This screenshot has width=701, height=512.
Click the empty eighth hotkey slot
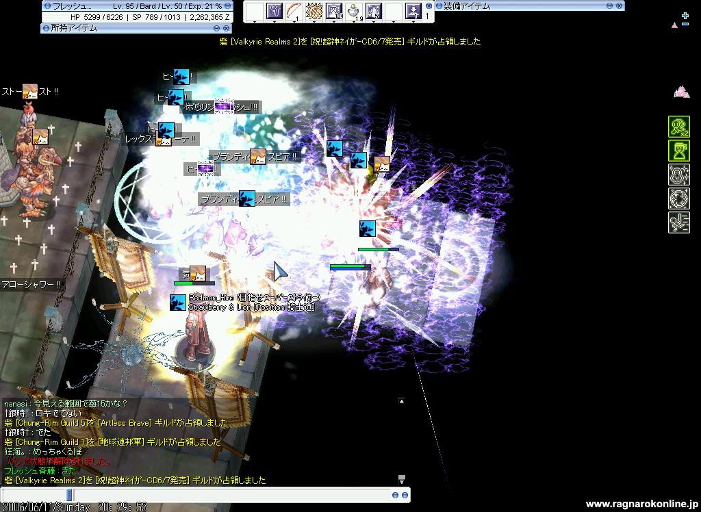[394, 11]
